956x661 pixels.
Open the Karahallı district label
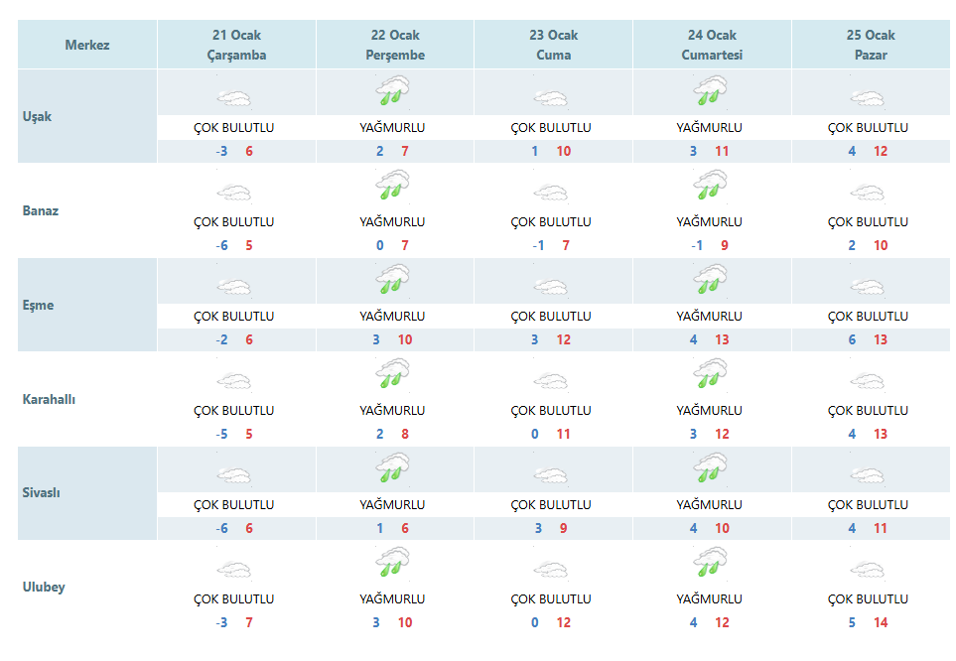point(49,399)
